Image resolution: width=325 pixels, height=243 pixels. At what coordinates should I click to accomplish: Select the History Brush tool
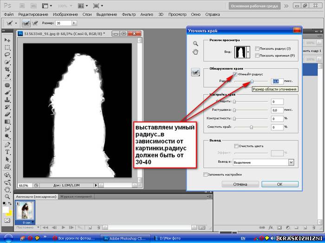point(7,107)
